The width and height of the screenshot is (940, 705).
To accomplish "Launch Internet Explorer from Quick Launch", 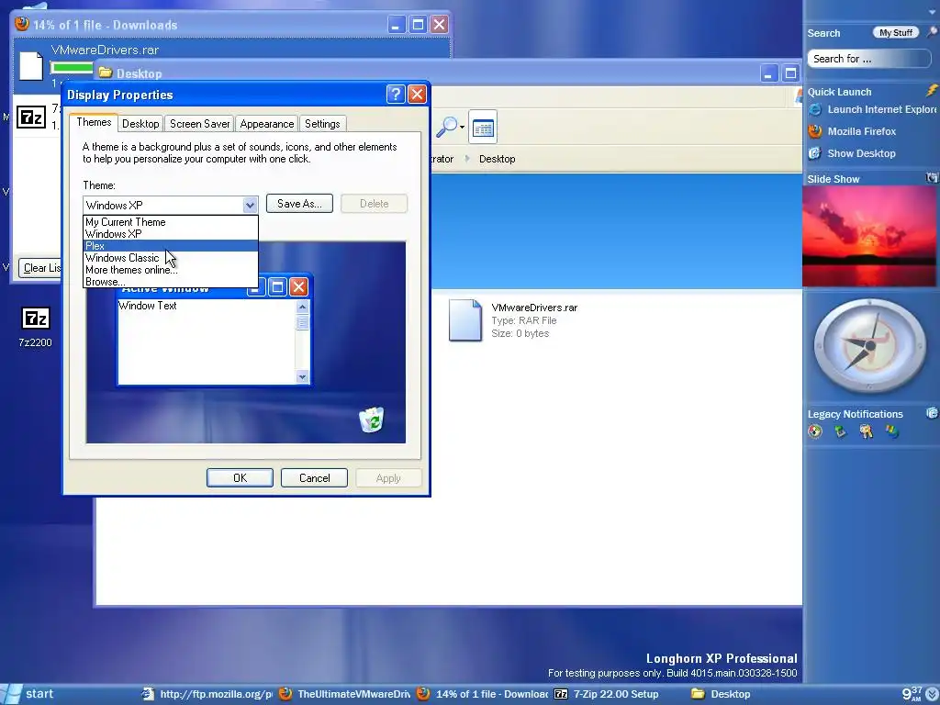I will tap(873, 109).
